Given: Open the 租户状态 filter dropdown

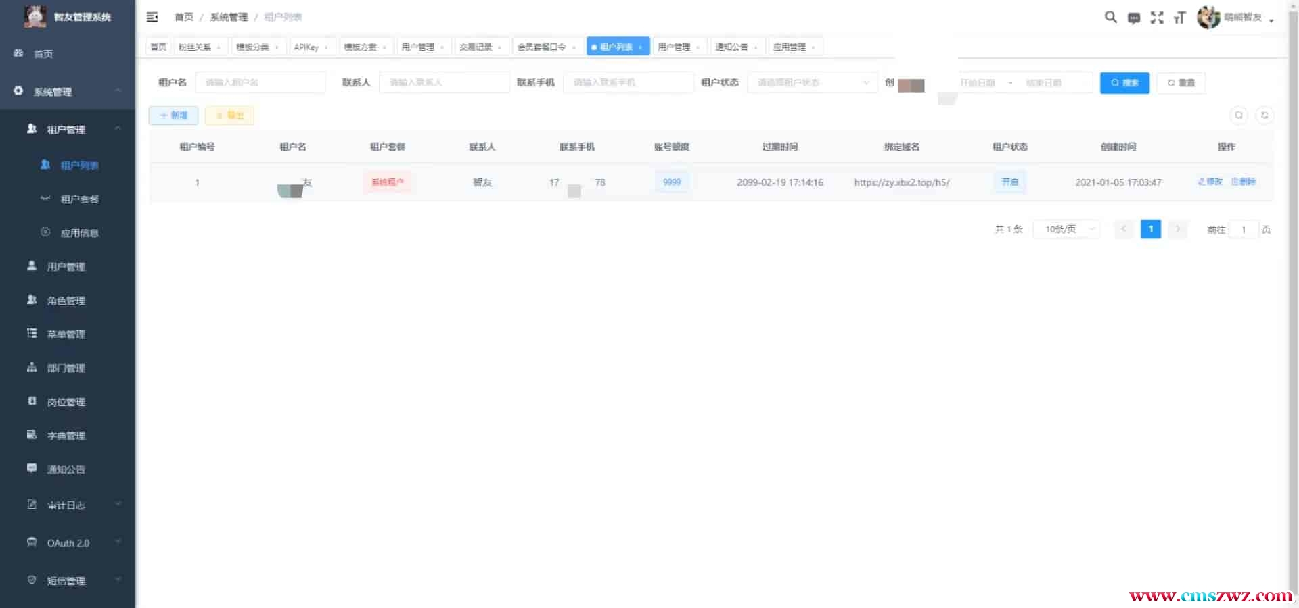Looking at the screenshot, I should click(812, 83).
